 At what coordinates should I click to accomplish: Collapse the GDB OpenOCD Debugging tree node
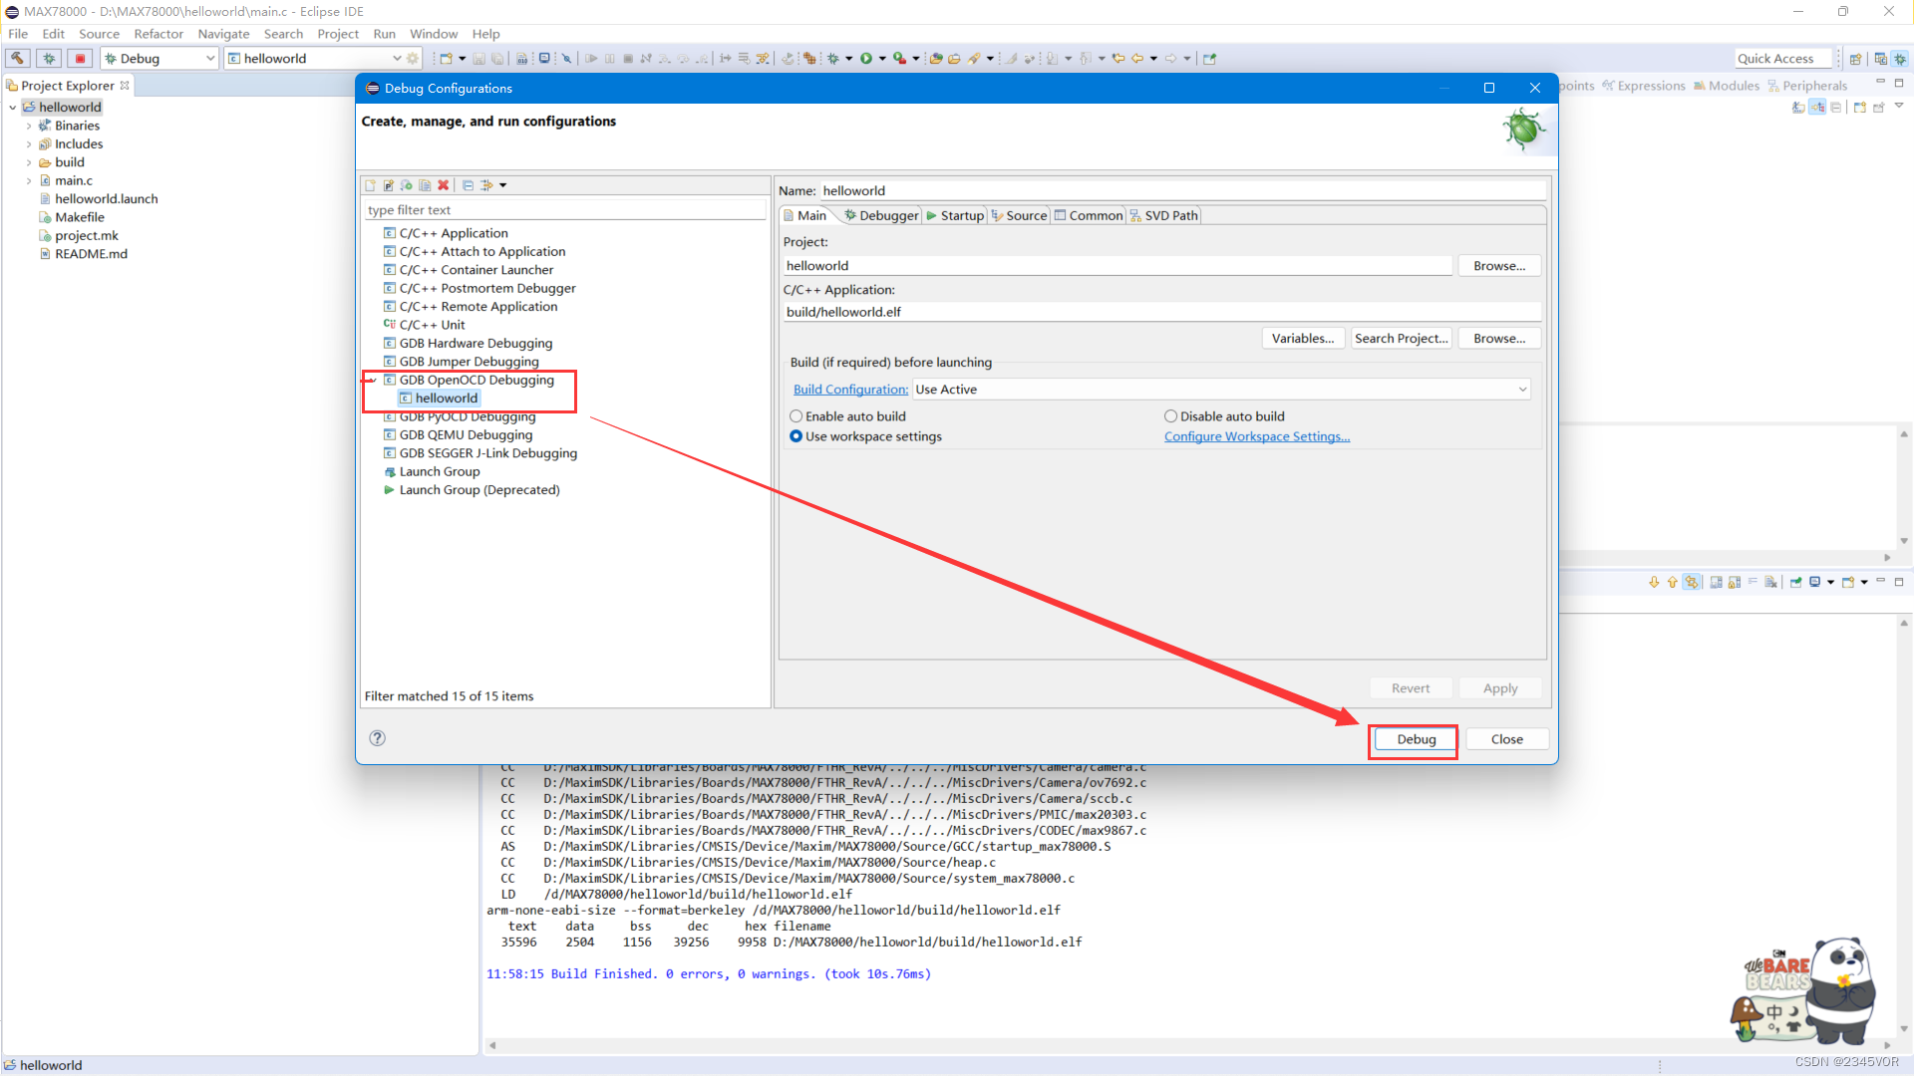(x=372, y=381)
